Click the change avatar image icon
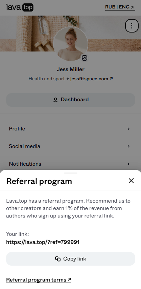The width and height of the screenshot is (141, 289). pyautogui.click(x=85, y=58)
